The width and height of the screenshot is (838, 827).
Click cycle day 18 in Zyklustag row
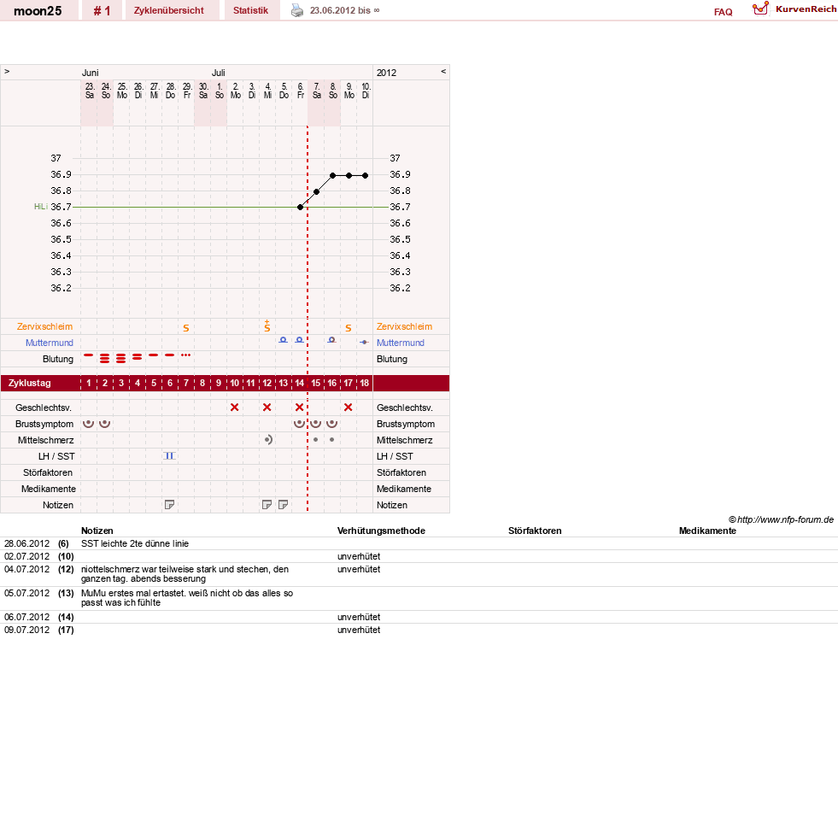[364, 383]
